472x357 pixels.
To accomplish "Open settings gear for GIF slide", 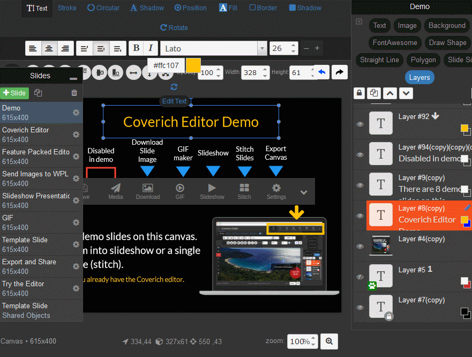I will pyautogui.click(x=76, y=222).
